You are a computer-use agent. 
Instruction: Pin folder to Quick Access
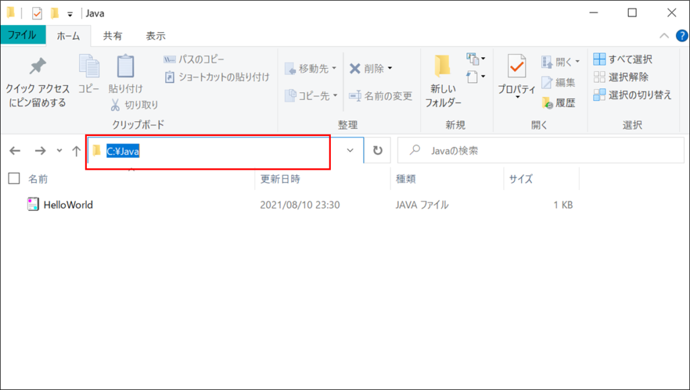(x=38, y=82)
